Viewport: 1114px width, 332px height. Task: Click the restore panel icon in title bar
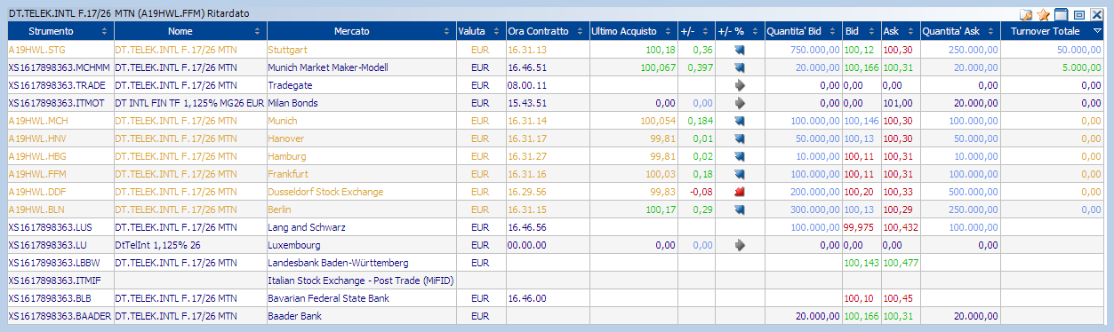tap(1078, 15)
